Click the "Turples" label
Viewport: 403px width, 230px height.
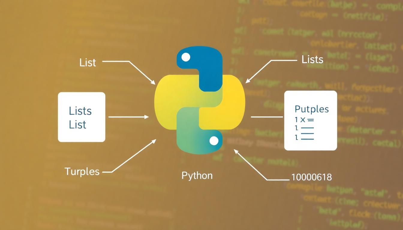click(x=82, y=172)
